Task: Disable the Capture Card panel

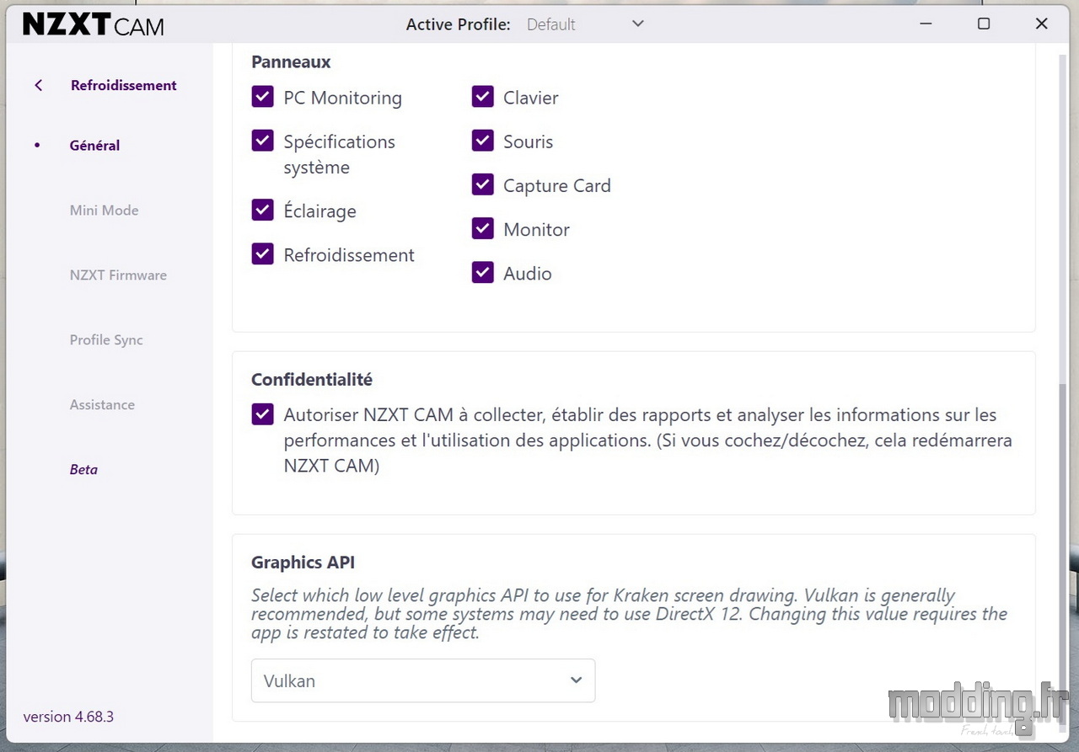Action: [x=482, y=184]
